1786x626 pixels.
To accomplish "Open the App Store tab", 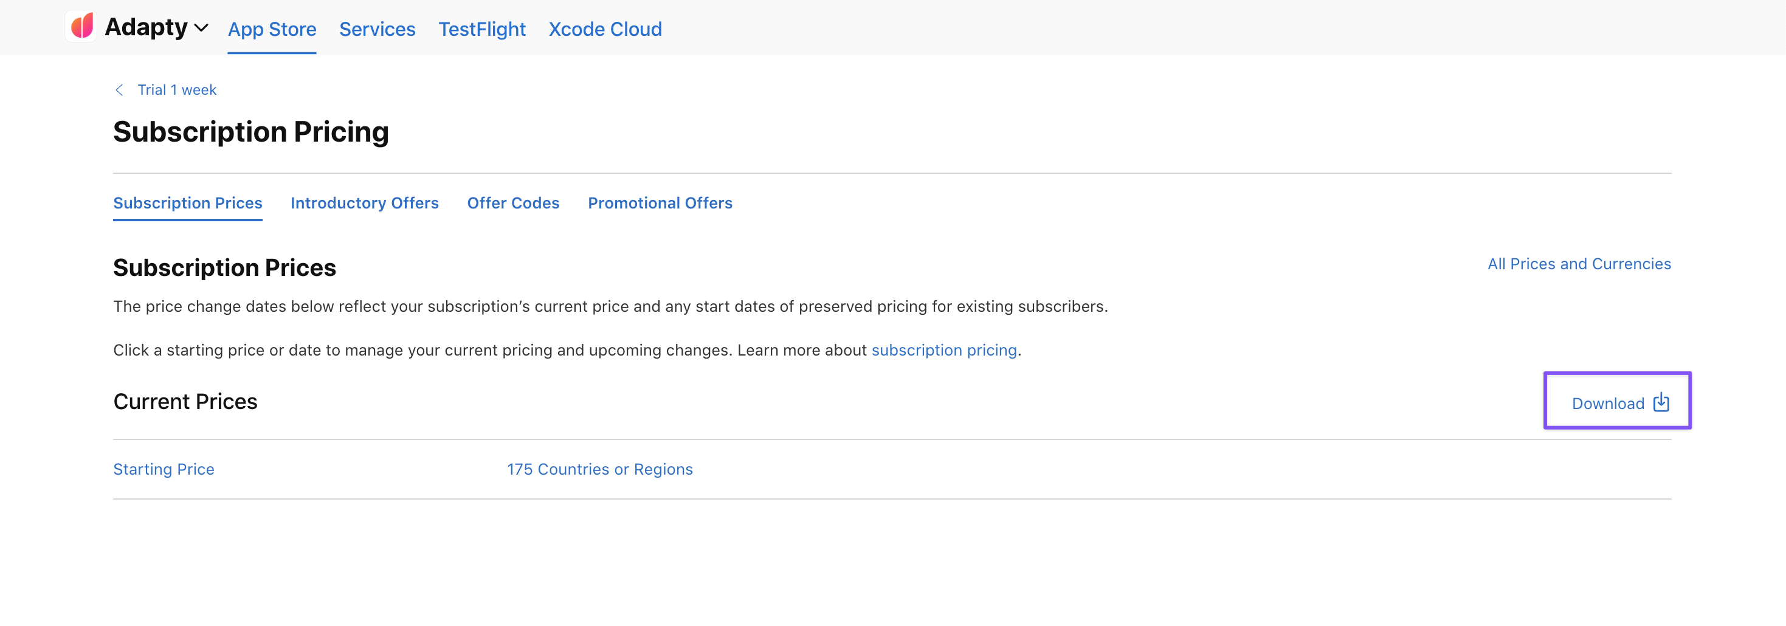I will click(x=272, y=29).
